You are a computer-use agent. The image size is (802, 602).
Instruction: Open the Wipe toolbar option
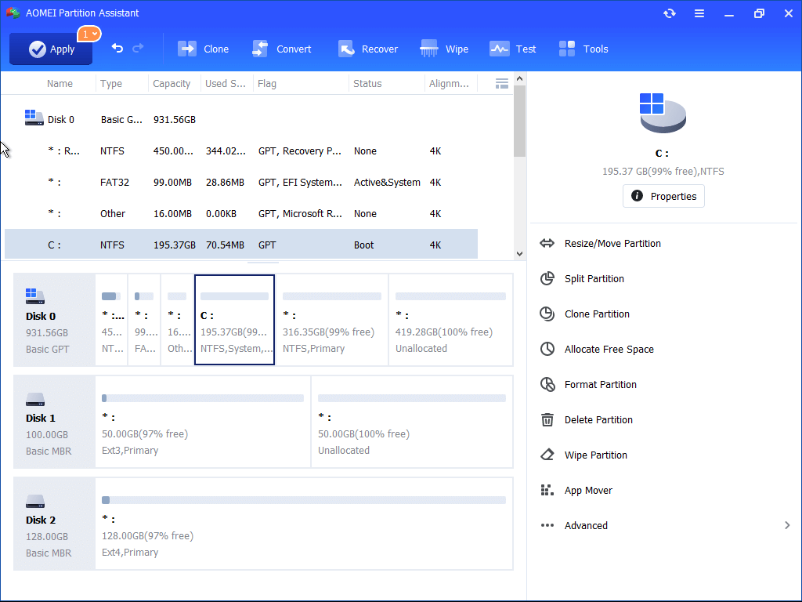(444, 49)
